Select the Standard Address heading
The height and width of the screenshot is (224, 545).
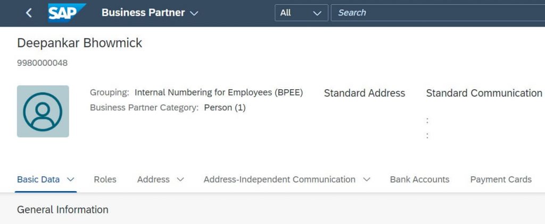tap(365, 93)
